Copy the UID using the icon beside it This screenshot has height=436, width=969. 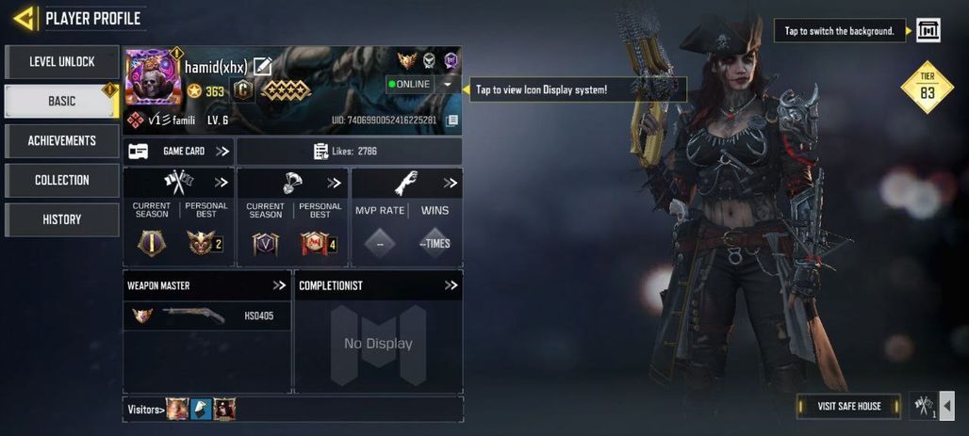point(452,121)
